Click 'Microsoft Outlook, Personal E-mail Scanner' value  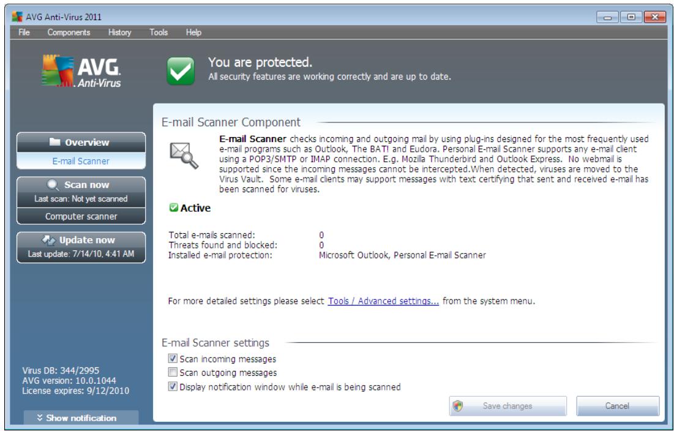[402, 255]
